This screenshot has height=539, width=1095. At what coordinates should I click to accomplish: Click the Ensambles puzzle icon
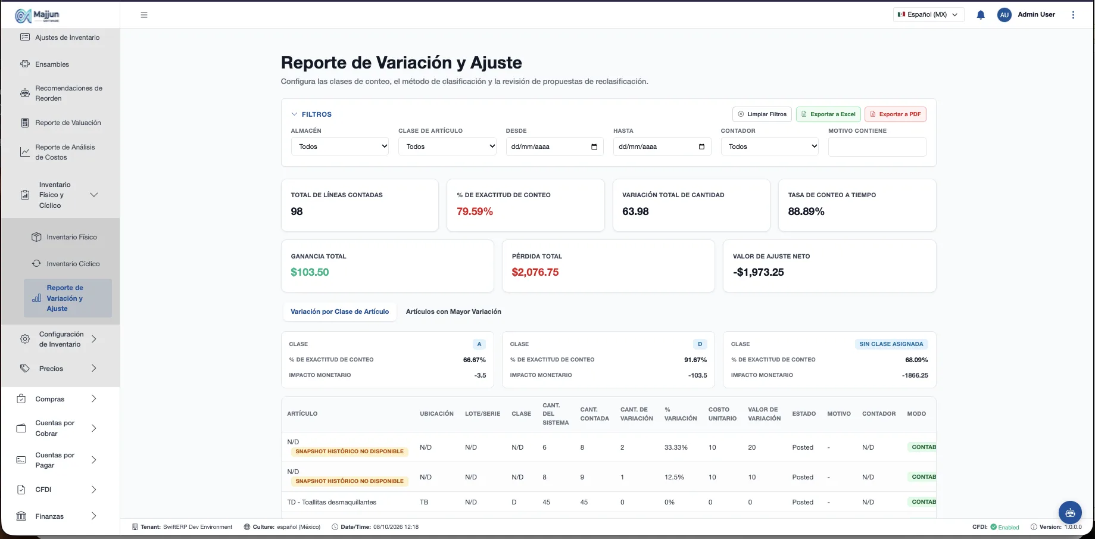(25, 64)
